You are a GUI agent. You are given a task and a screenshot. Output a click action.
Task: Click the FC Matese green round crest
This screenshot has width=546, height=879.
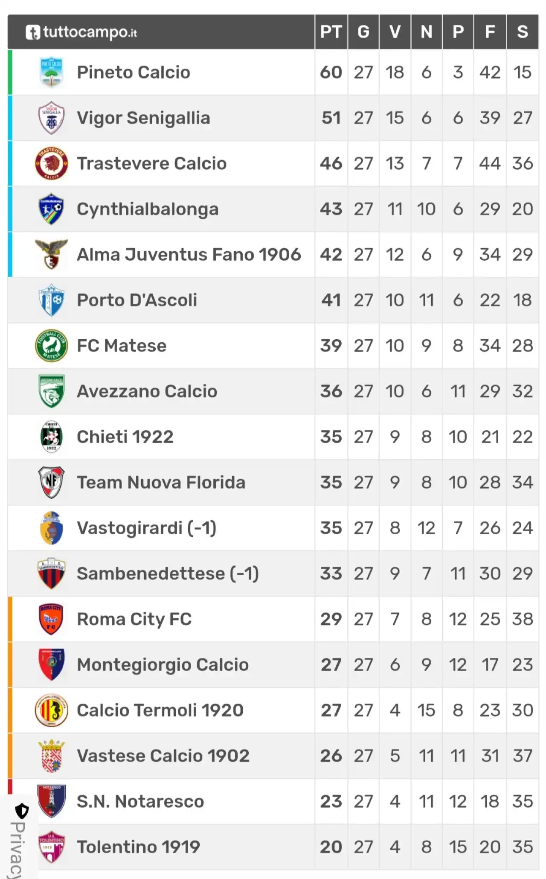(51, 345)
